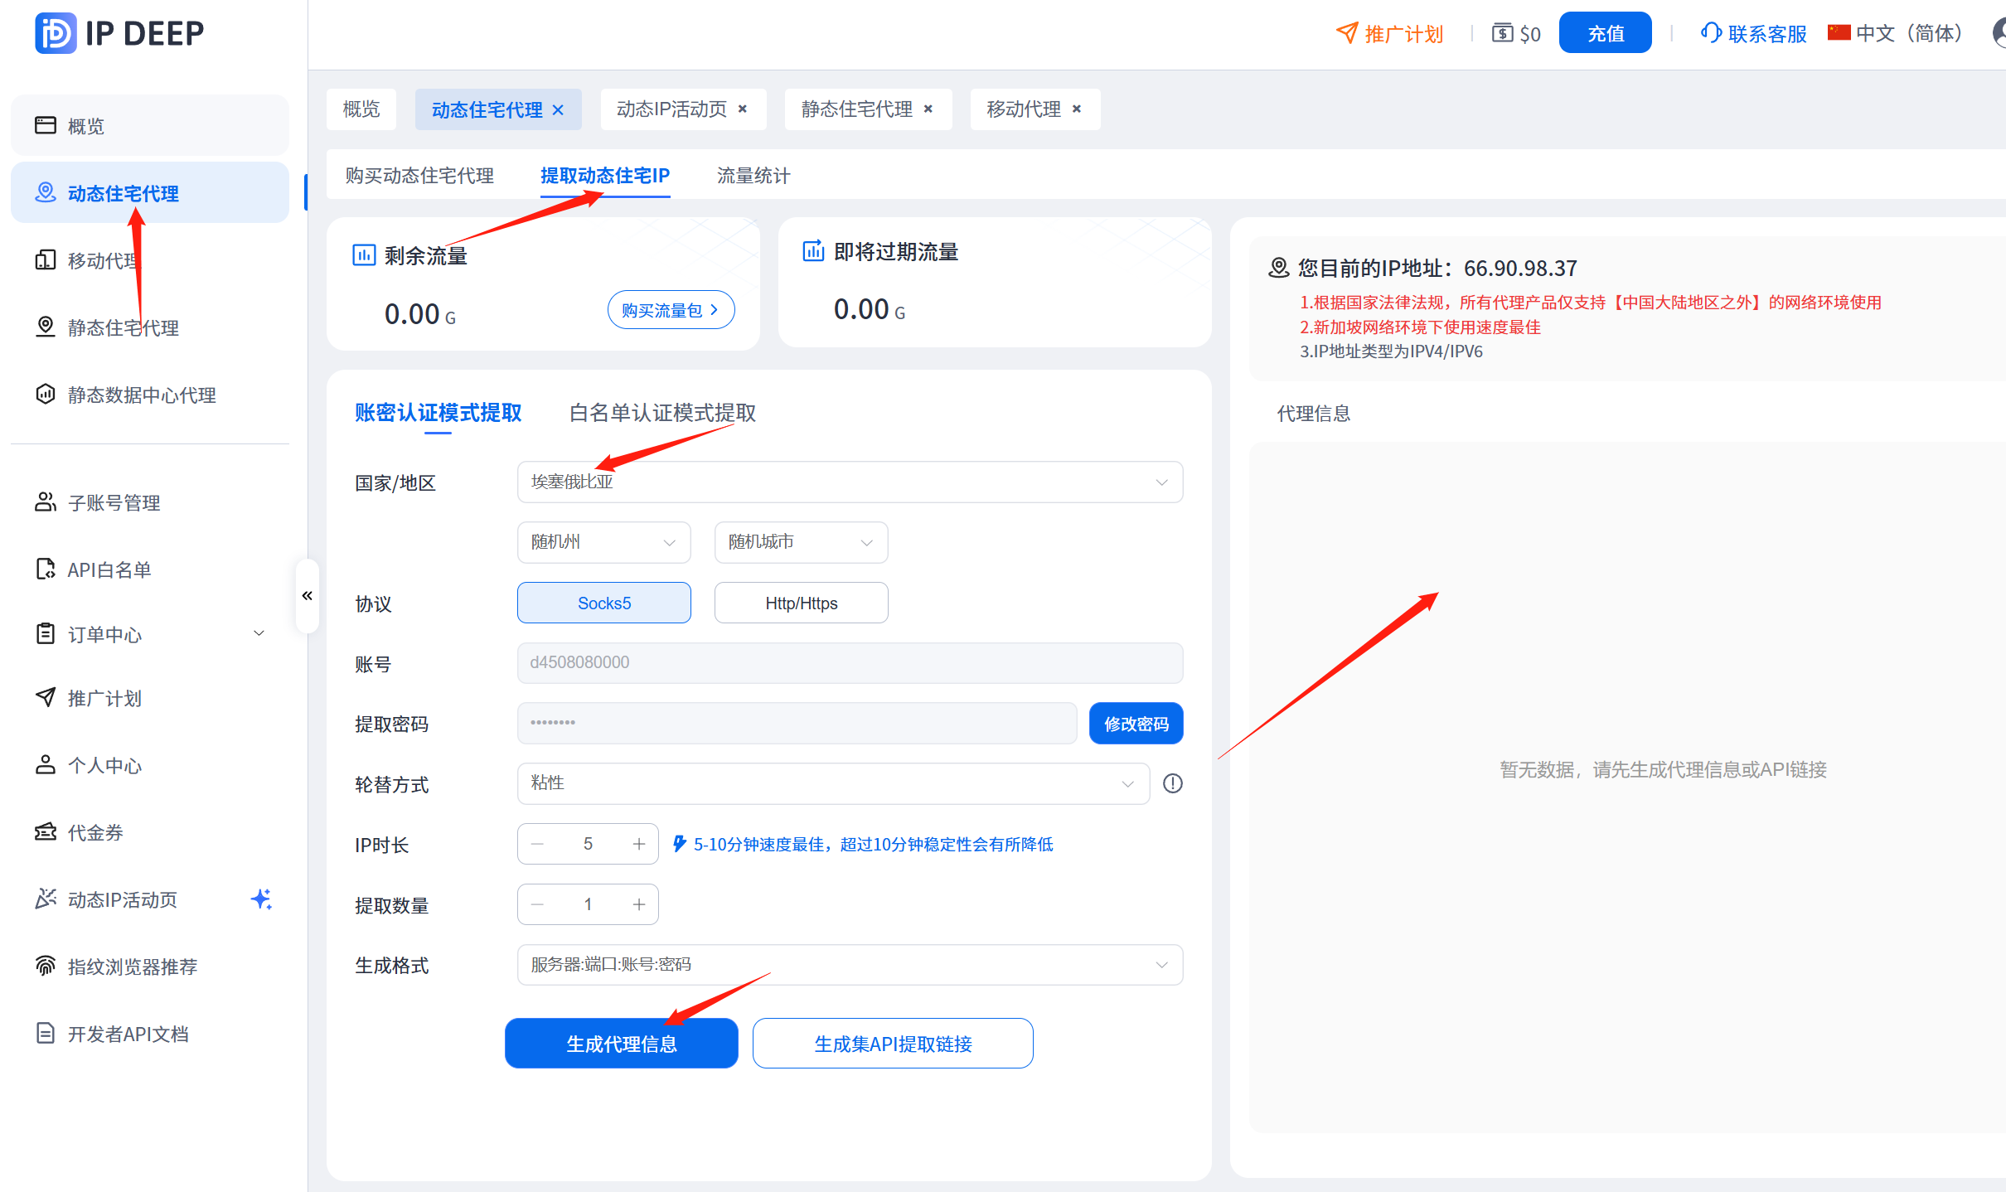Screen dimensions: 2006x1192
Task: Close the 移动代理 page tab
Action: tap(1077, 109)
